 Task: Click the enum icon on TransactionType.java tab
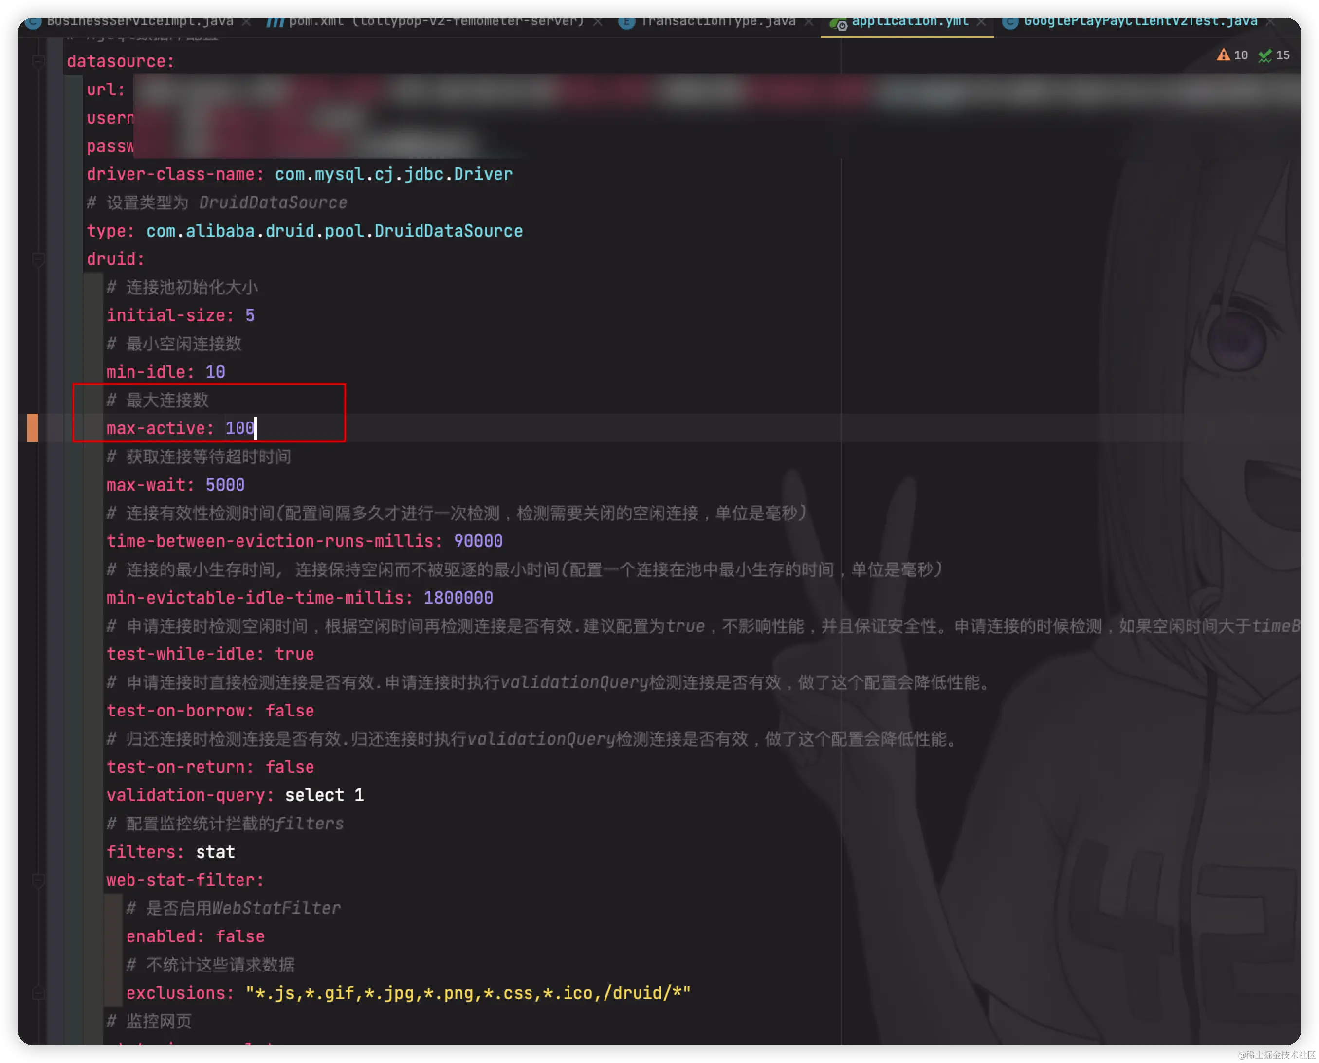[x=626, y=23]
